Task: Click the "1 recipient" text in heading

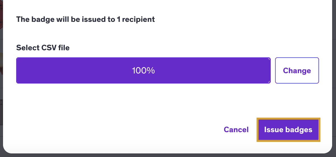Action: (136, 19)
